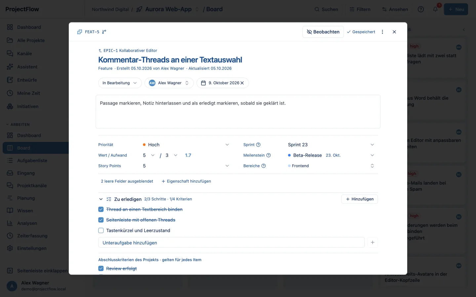Click the Meilenstein help icon
The width and height of the screenshot is (476, 297).
click(x=269, y=155)
